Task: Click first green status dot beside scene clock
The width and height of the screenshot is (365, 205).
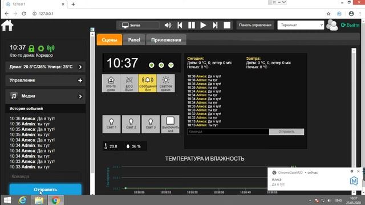Action: tap(152, 65)
